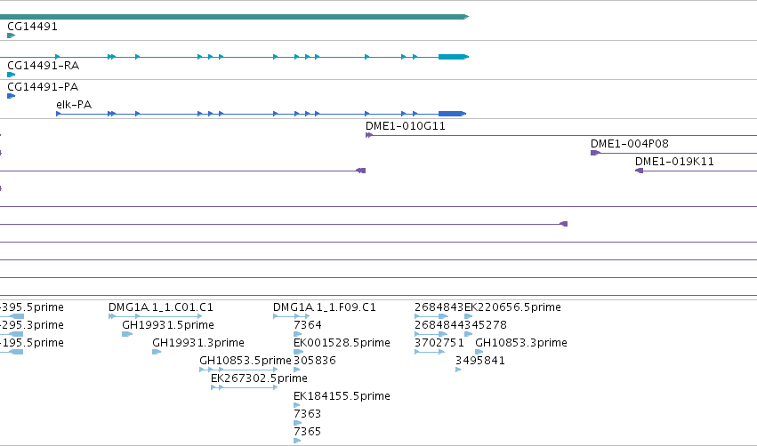Click the GH10853.3prime label
Screen dimensions: 757x446
point(521,343)
